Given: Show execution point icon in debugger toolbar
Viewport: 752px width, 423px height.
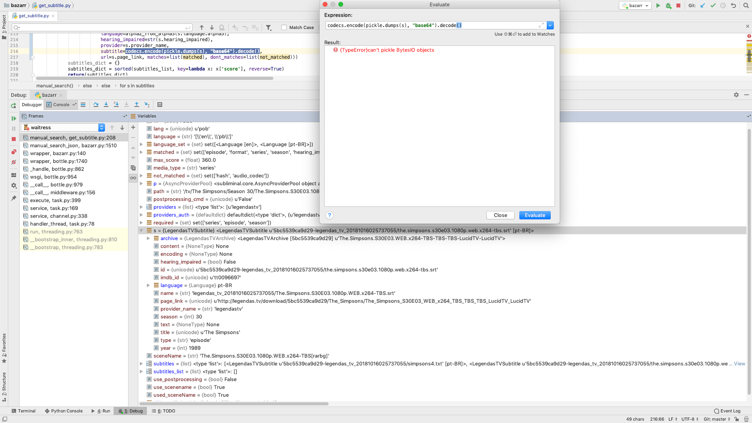Looking at the screenshot, I should [x=83, y=105].
